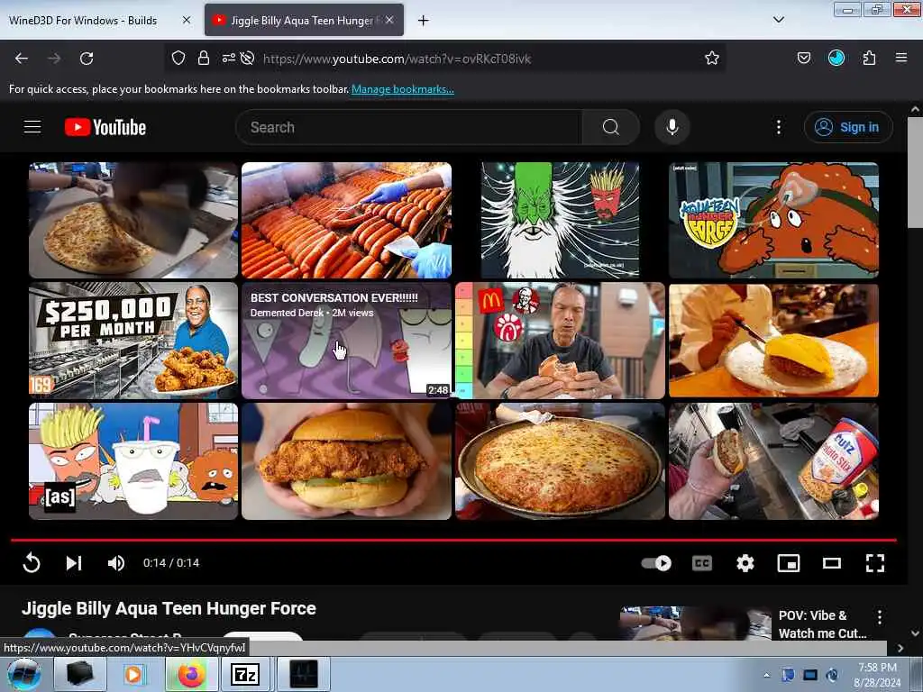
Task: Open Firefox application hamburger menu
Action: pyautogui.click(x=900, y=58)
